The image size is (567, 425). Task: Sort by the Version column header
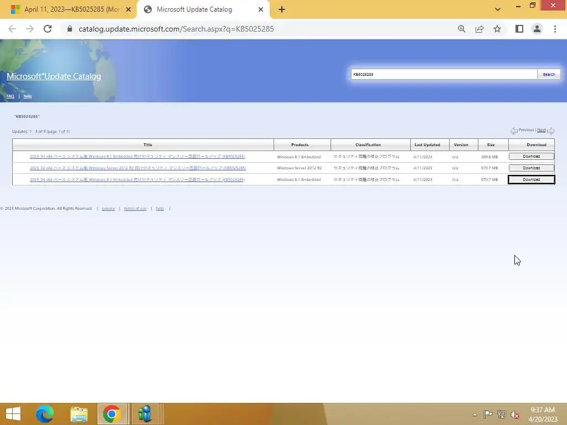(x=461, y=144)
